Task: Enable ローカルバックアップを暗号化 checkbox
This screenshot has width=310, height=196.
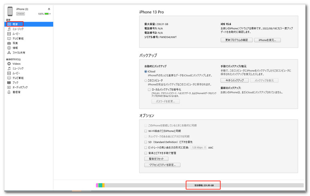Action: (149, 90)
